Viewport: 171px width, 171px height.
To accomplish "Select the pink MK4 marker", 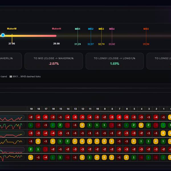I will (112, 29).
